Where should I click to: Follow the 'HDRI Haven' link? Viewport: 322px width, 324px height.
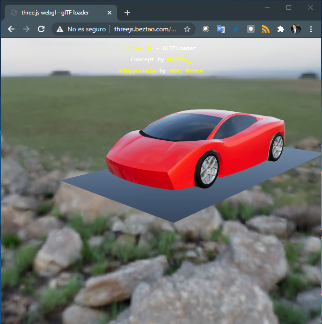(x=186, y=71)
